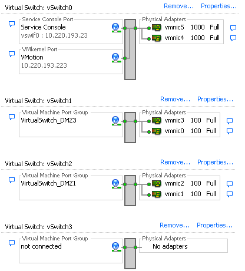Click the vmnic2 network adapter card icon
Image resolution: width=245 pixels, height=271 pixels.
(x=157, y=184)
